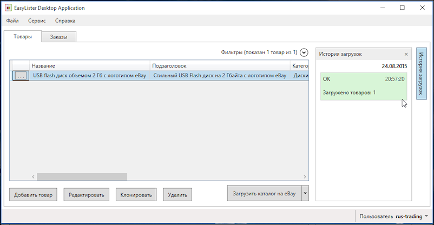The image size is (434, 225).
Task: Click the partially visible Катего column header
Action: pos(300,66)
